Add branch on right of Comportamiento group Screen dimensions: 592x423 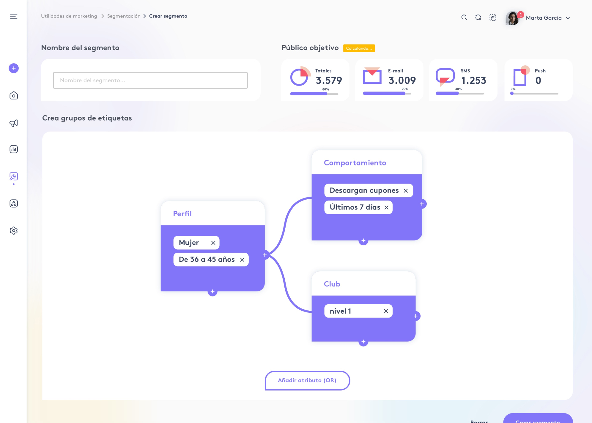(x=422, y=204)
